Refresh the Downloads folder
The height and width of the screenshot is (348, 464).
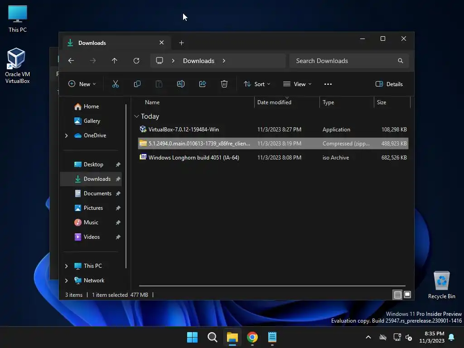[136, 61]
